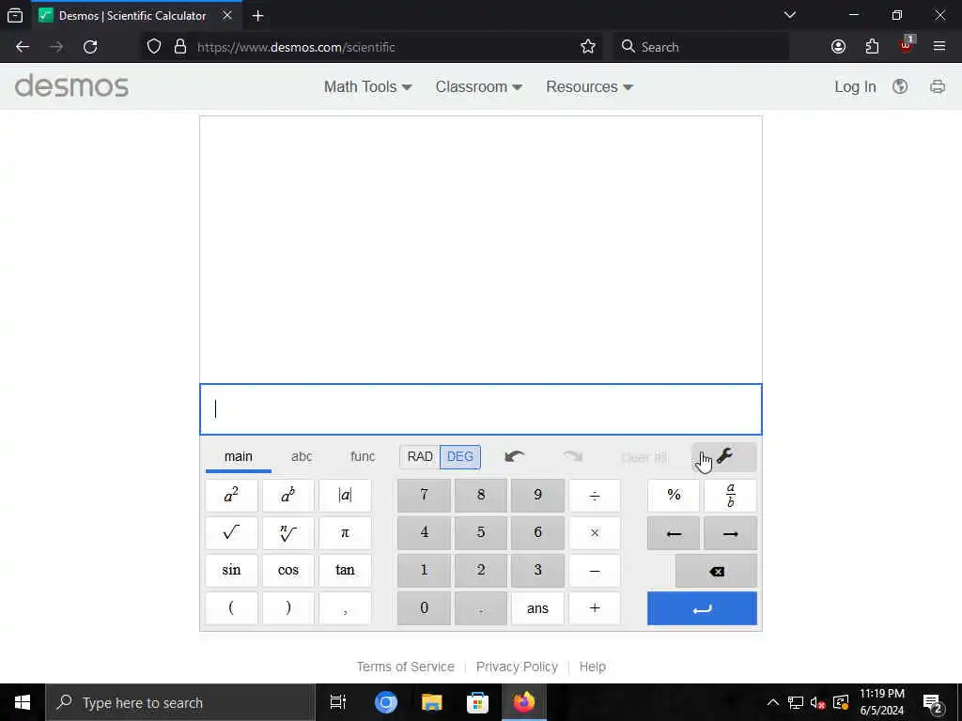Image resolution: width=962 pixels, height=721 pixels.
Task: Insert the nth root symbol
Action: coord(287,533)
